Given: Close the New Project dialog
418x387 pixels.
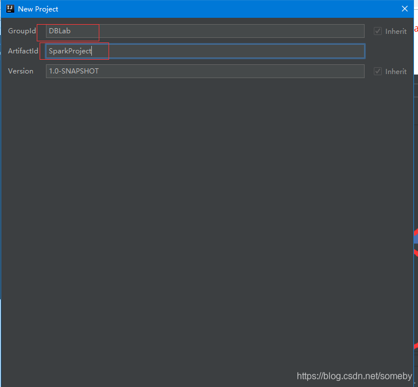Looking at the screenshot, I should tap(405, 9).
